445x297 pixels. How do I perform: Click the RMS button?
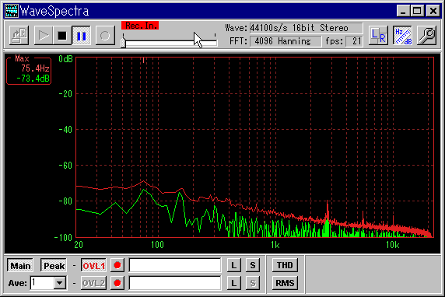click(x=285, y=283)
